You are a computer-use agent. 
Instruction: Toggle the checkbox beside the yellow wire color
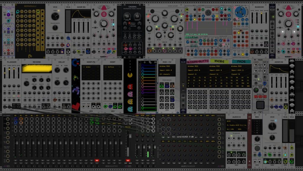click(140, 78)
